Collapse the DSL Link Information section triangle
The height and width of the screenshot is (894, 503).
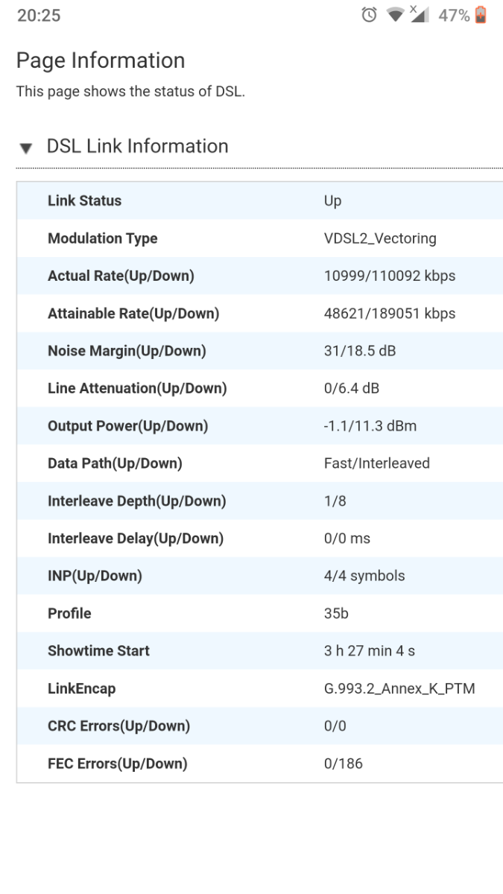pyautogui.click(x=27, y=148)
